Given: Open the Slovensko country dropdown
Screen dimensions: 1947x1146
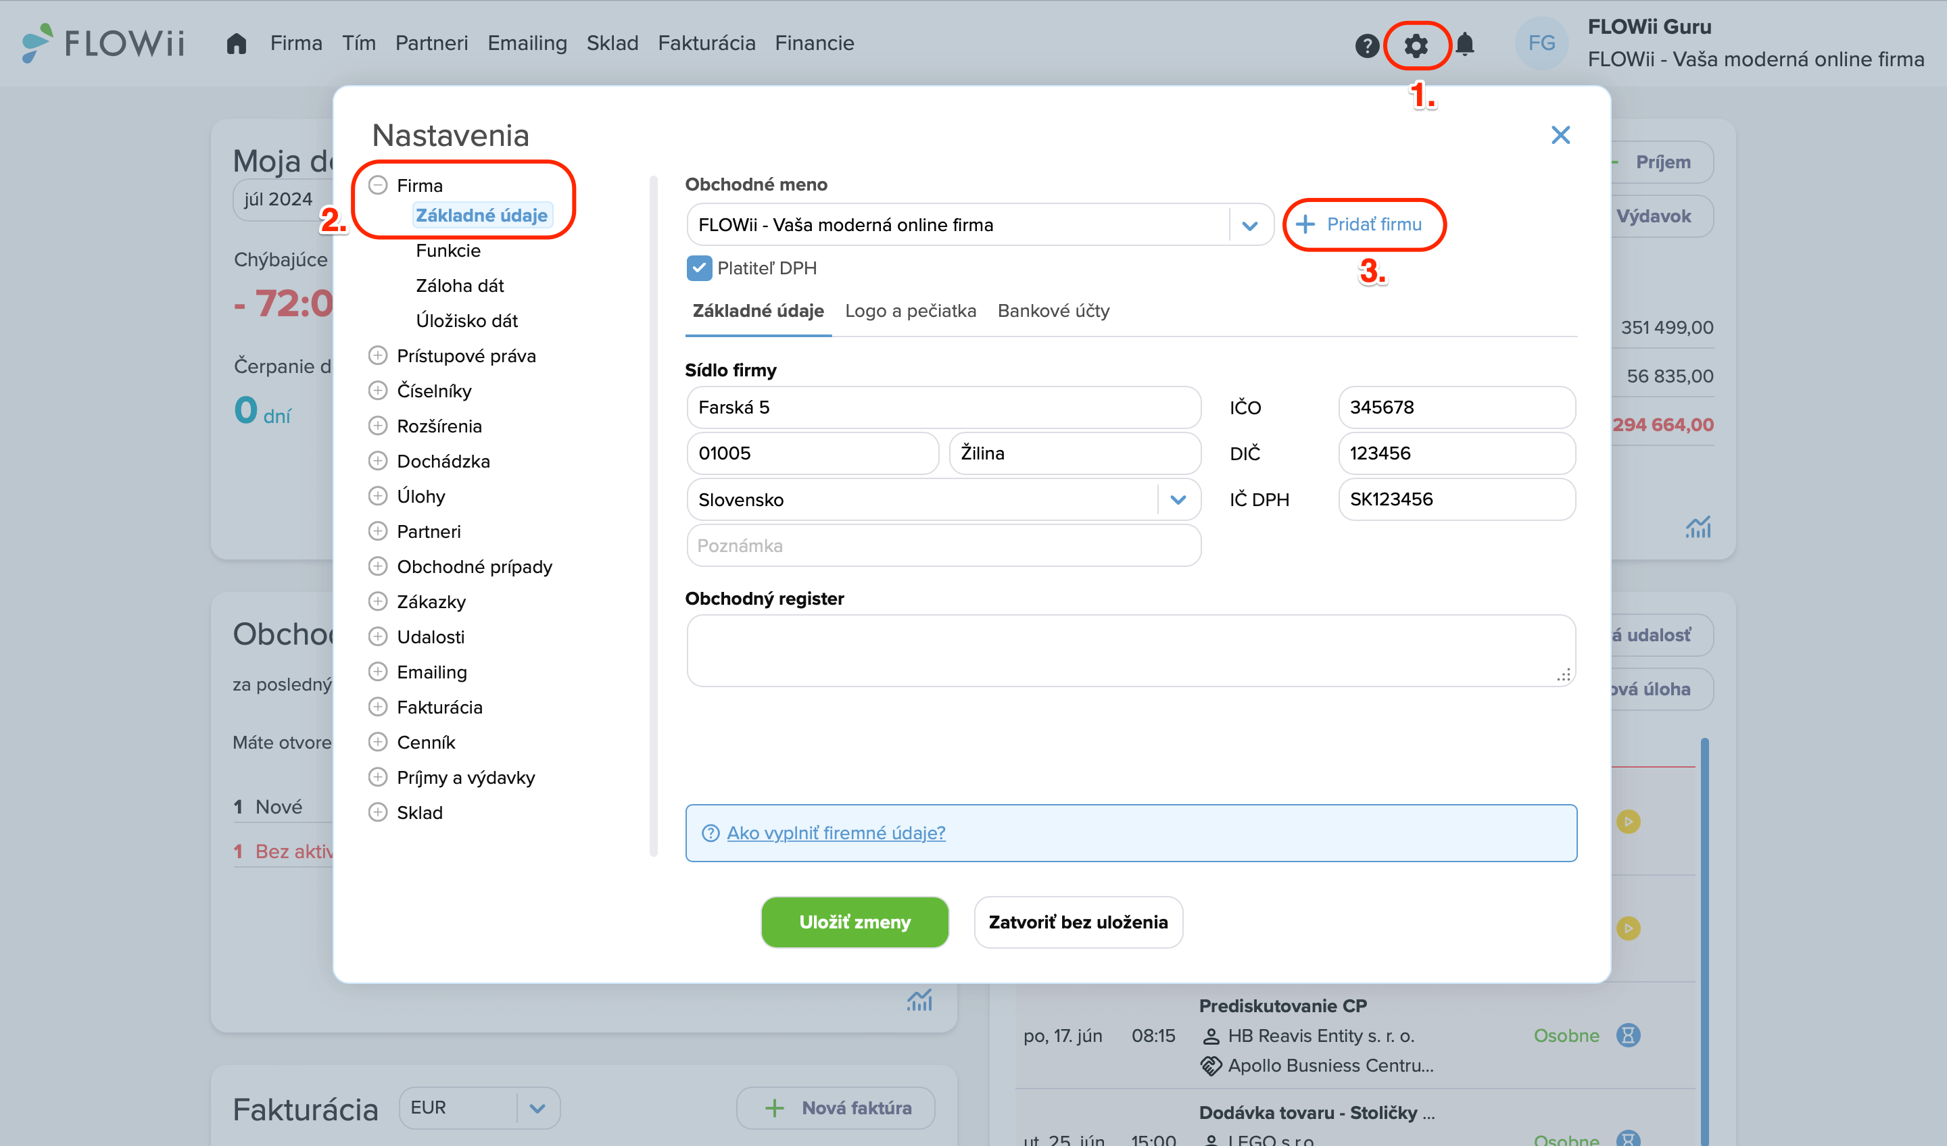Looking at the screenshot, I should 943,499.
